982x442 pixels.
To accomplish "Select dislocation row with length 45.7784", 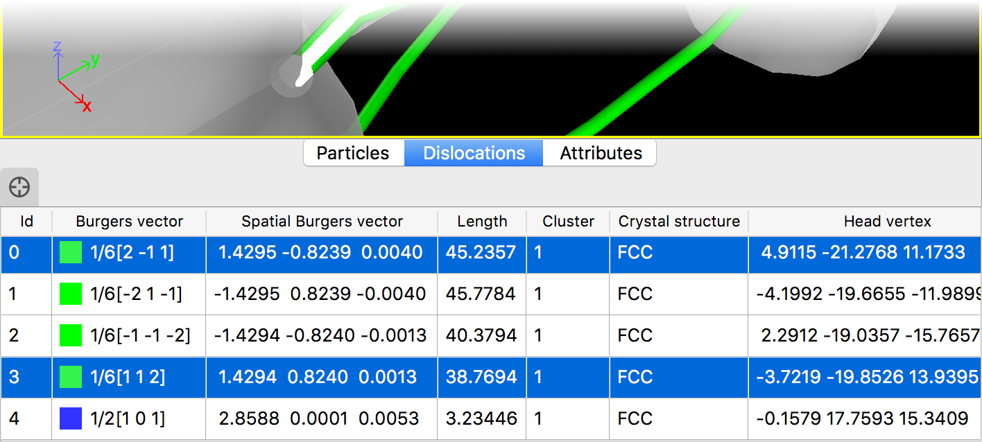I will click(482, 294).
